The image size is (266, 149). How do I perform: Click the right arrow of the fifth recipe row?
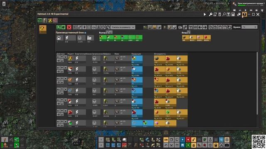coord(58,104)
